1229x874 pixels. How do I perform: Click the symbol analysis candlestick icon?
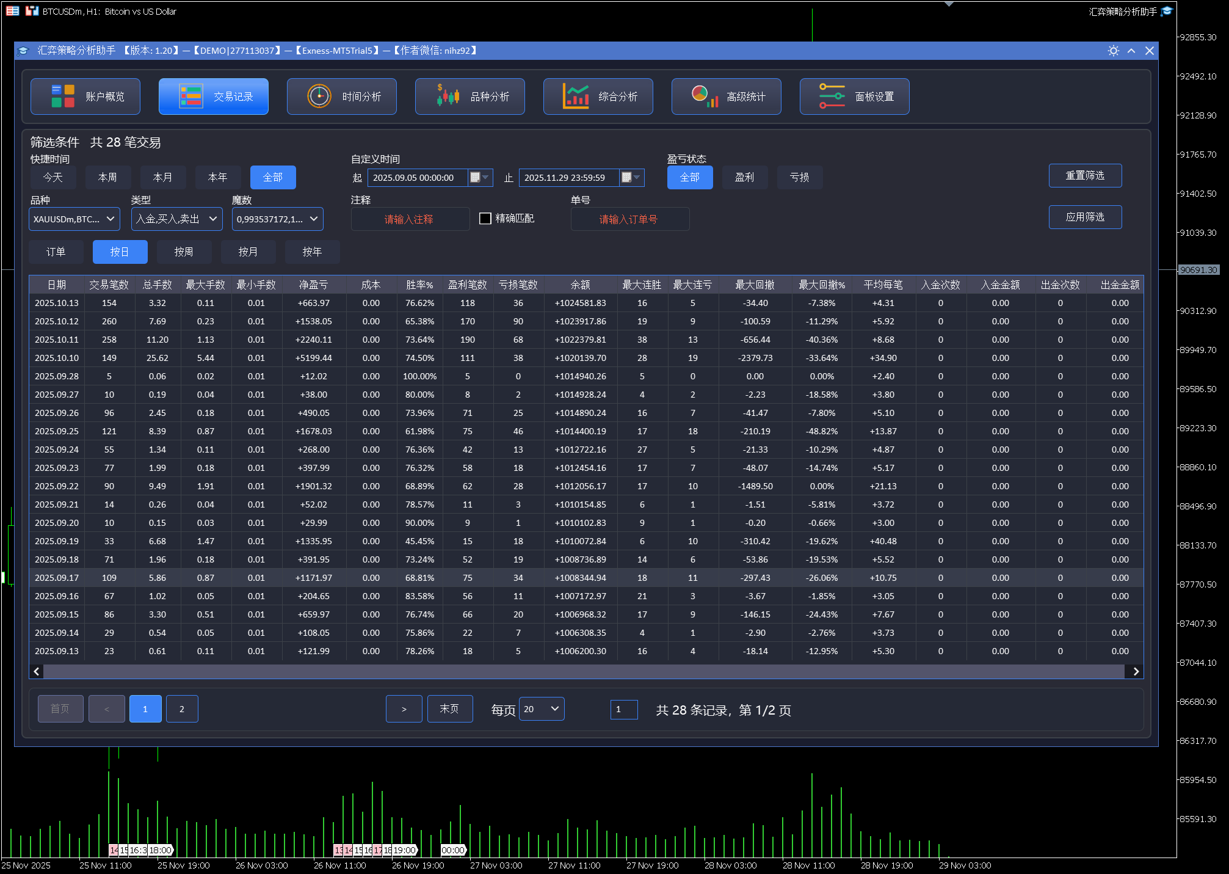pyautogui.click(x=448, y=97)
